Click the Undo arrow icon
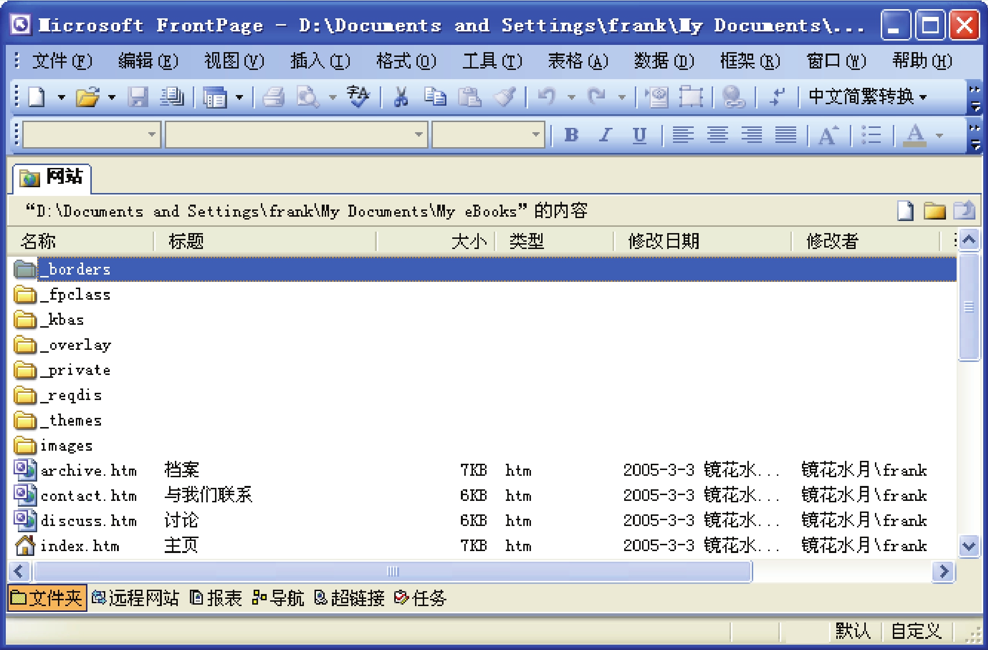Image resolution: width=988 pixels, height=650 pixels. coord(547,97)
